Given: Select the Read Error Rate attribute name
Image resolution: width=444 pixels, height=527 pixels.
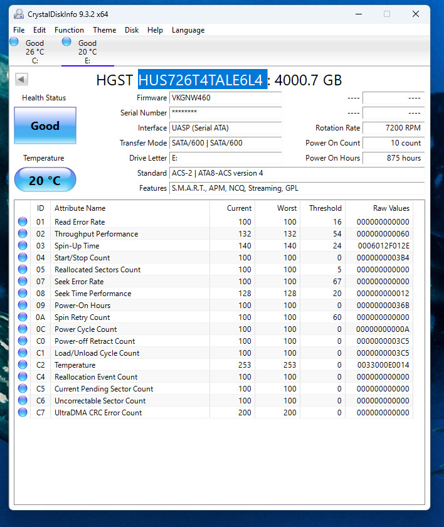Looking at the screenshot, I should pyautogui.click(x=80, y=222).
